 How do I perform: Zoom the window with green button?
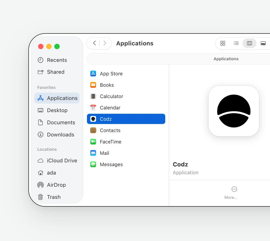[57, 46]
